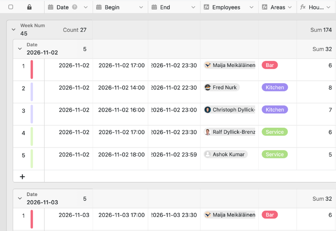Click the Begin column header label
The image size is (336, 231).
click(x=112, y=7)
